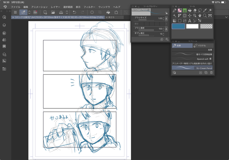Select the Frame border tool
The height and width of the screenshot is (160, 229).
tap(185, 21)
